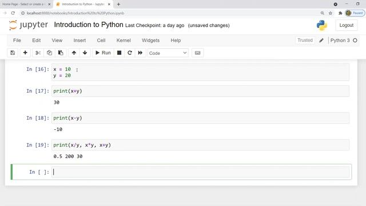Close the Home Page browser tab
Screen dimensions: 366x206
pos(49,4)
